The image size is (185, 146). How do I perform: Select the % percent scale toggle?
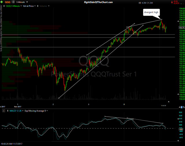click(184, 107)
